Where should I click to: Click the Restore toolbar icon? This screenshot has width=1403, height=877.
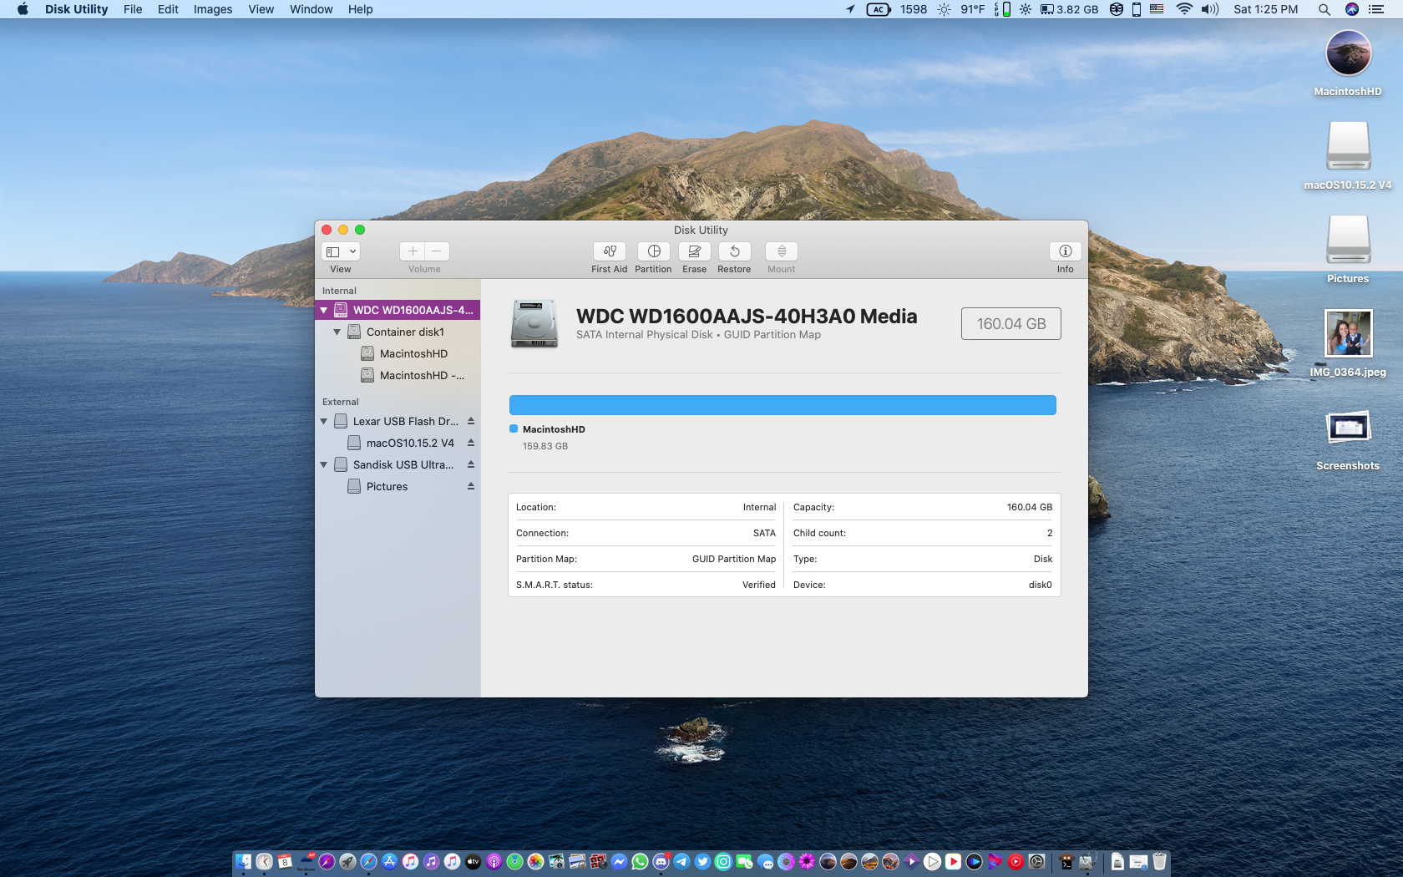pos(734,251)
